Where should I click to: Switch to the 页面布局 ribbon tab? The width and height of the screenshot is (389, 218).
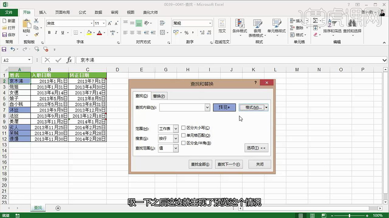click(x=62, y=12)
